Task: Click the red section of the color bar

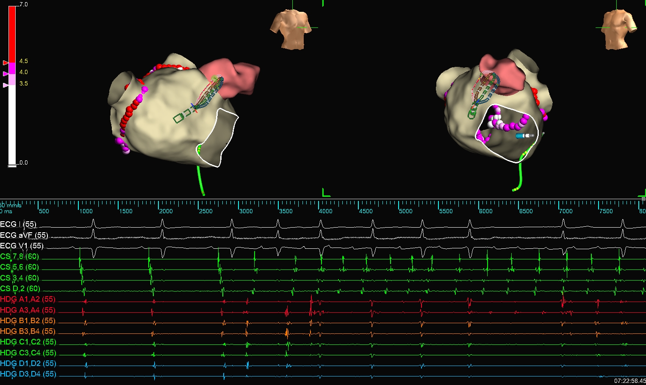Action: 12,34
